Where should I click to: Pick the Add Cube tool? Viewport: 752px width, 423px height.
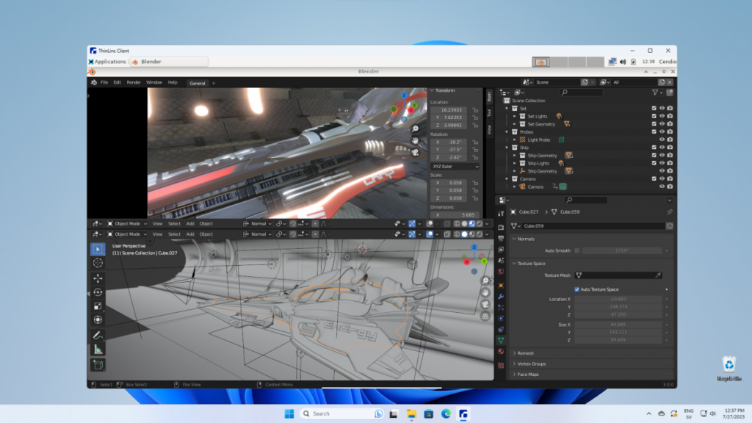[x=98, y=364]
